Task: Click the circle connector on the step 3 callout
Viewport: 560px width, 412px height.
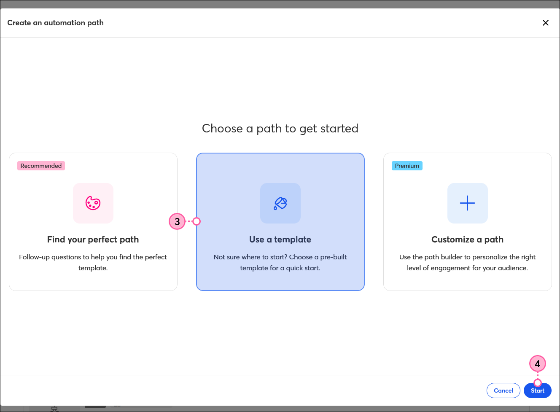Action: pos(197,221)
